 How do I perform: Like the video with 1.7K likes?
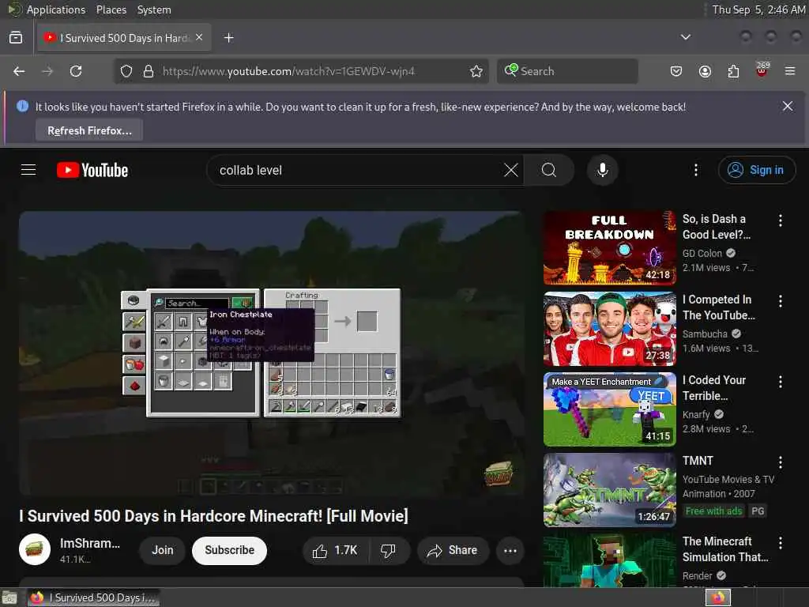335,551
